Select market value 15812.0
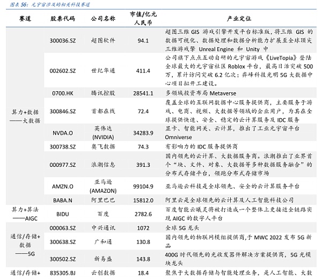Viewport: 322px width, 279px height. 143,200
